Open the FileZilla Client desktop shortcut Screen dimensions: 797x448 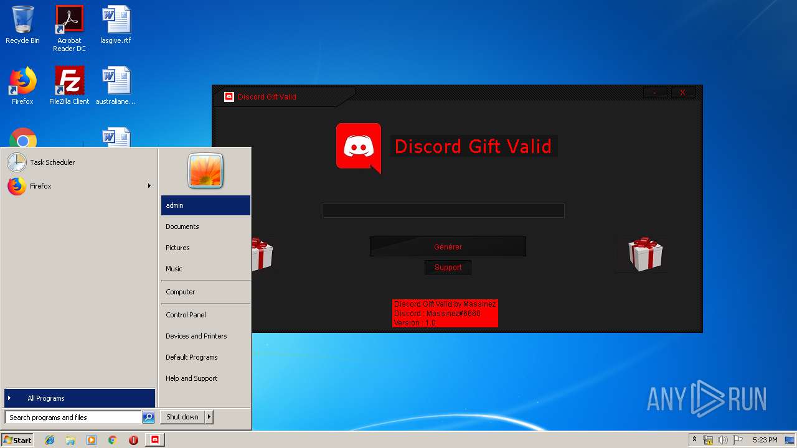click(x=69, y=86)
